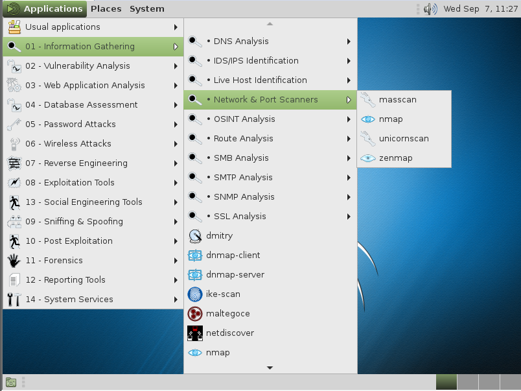Launch ike-scan

click(x=270, y=294)
